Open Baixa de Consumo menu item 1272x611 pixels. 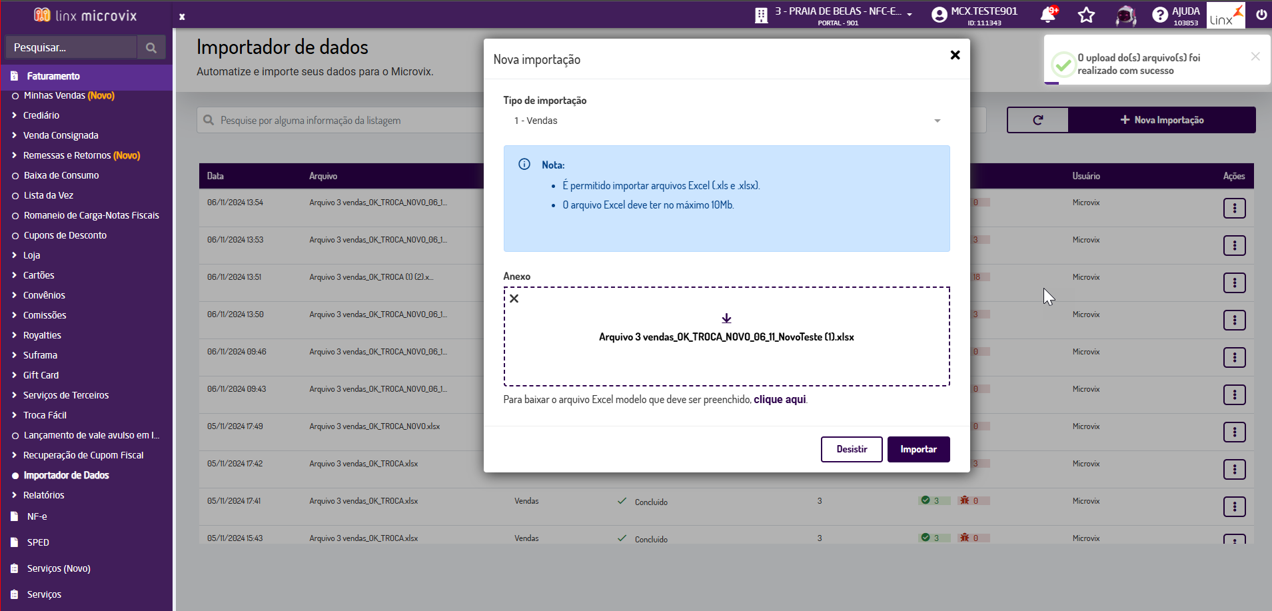[x=61, y=175]
